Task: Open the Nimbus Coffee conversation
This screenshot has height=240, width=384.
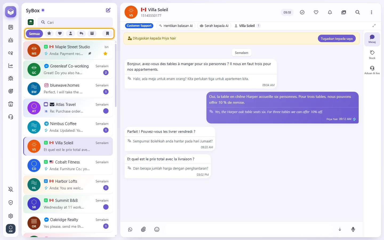Action: click(x=68, y=127)
